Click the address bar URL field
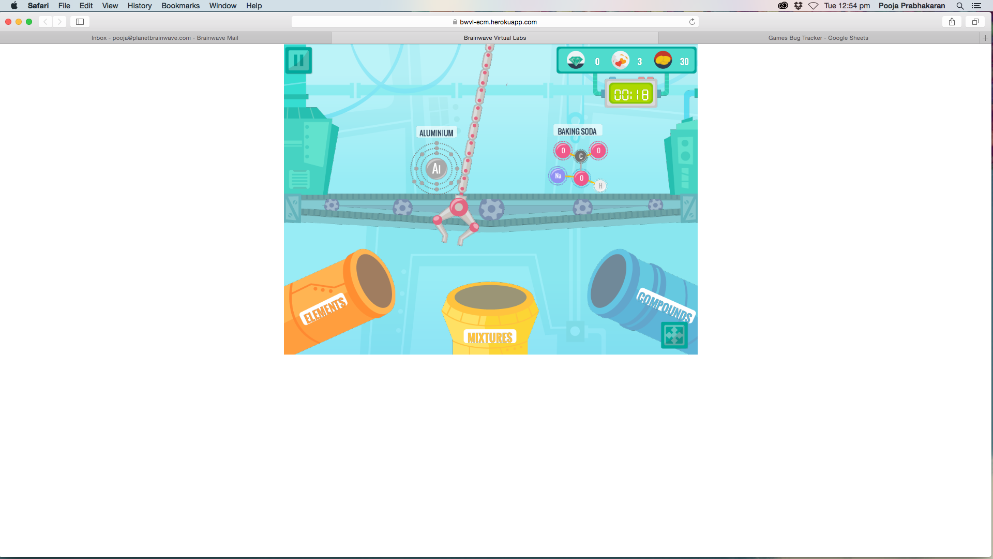The width and height of the screenshot is (993, 559). point(495,22)
